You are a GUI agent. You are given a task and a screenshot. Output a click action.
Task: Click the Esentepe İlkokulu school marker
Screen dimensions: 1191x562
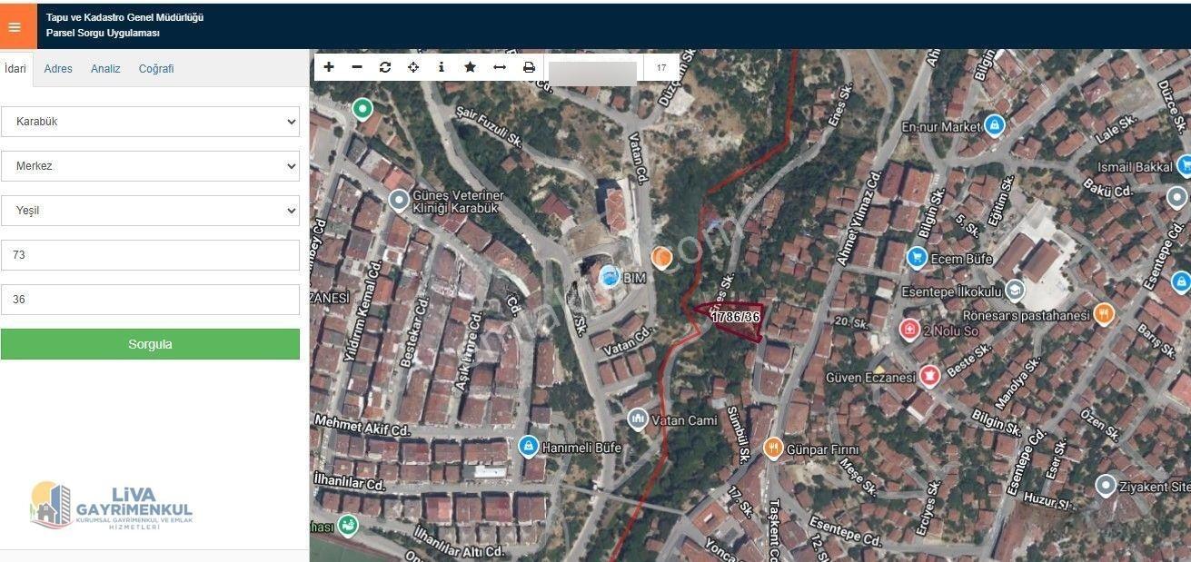[1015, 291]
